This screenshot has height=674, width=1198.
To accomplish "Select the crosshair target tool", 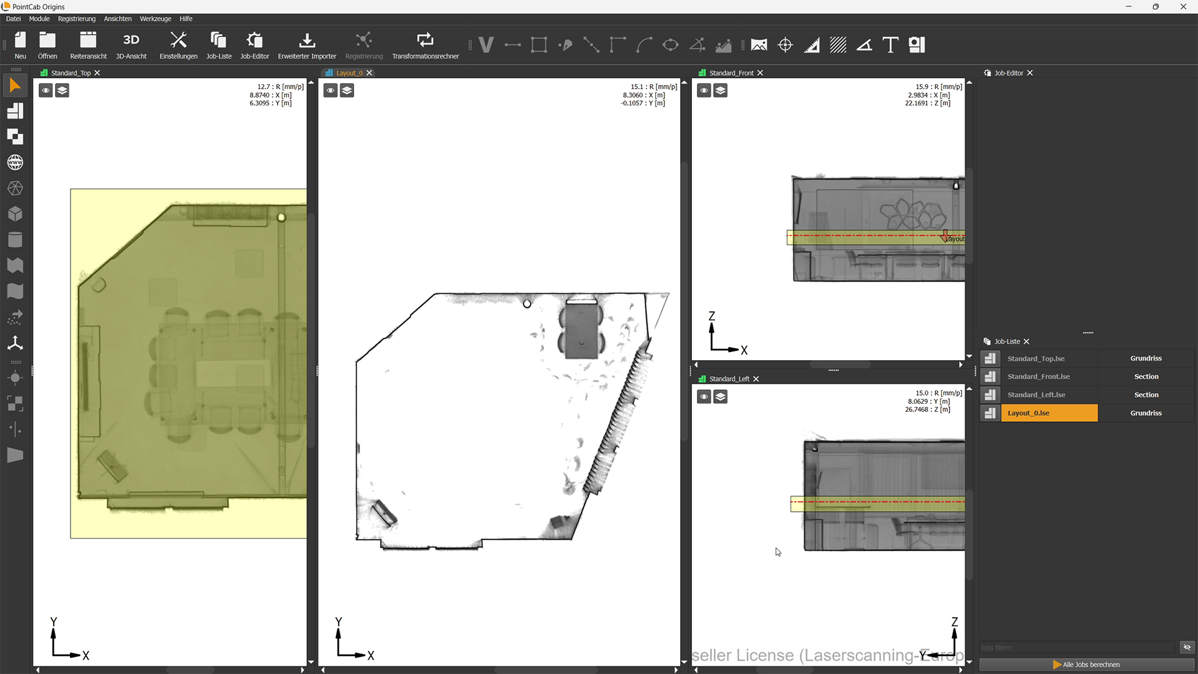I will (x=786, y=45).
